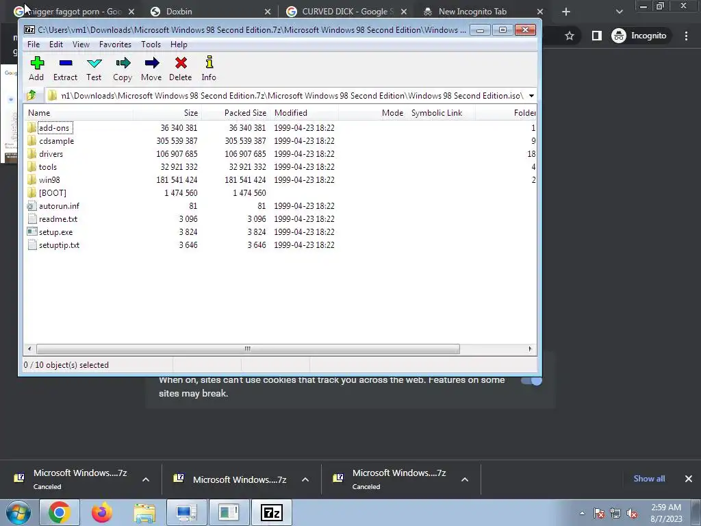Sort by the Size column header
701x526 pixels.
coord(168,113)
